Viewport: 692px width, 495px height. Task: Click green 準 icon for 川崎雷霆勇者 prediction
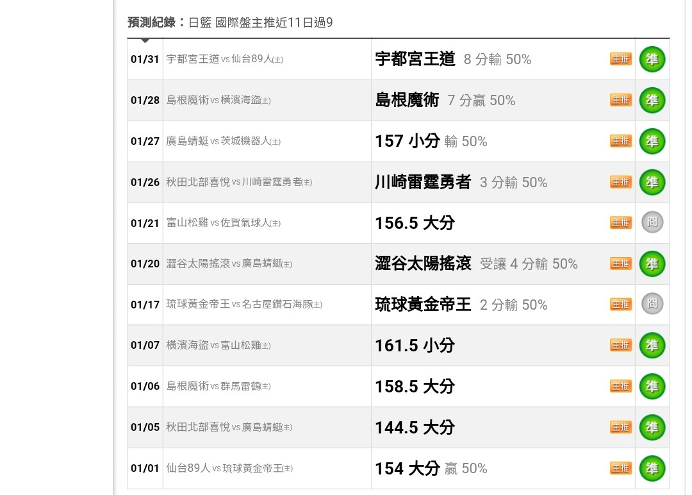coord(652,182)
